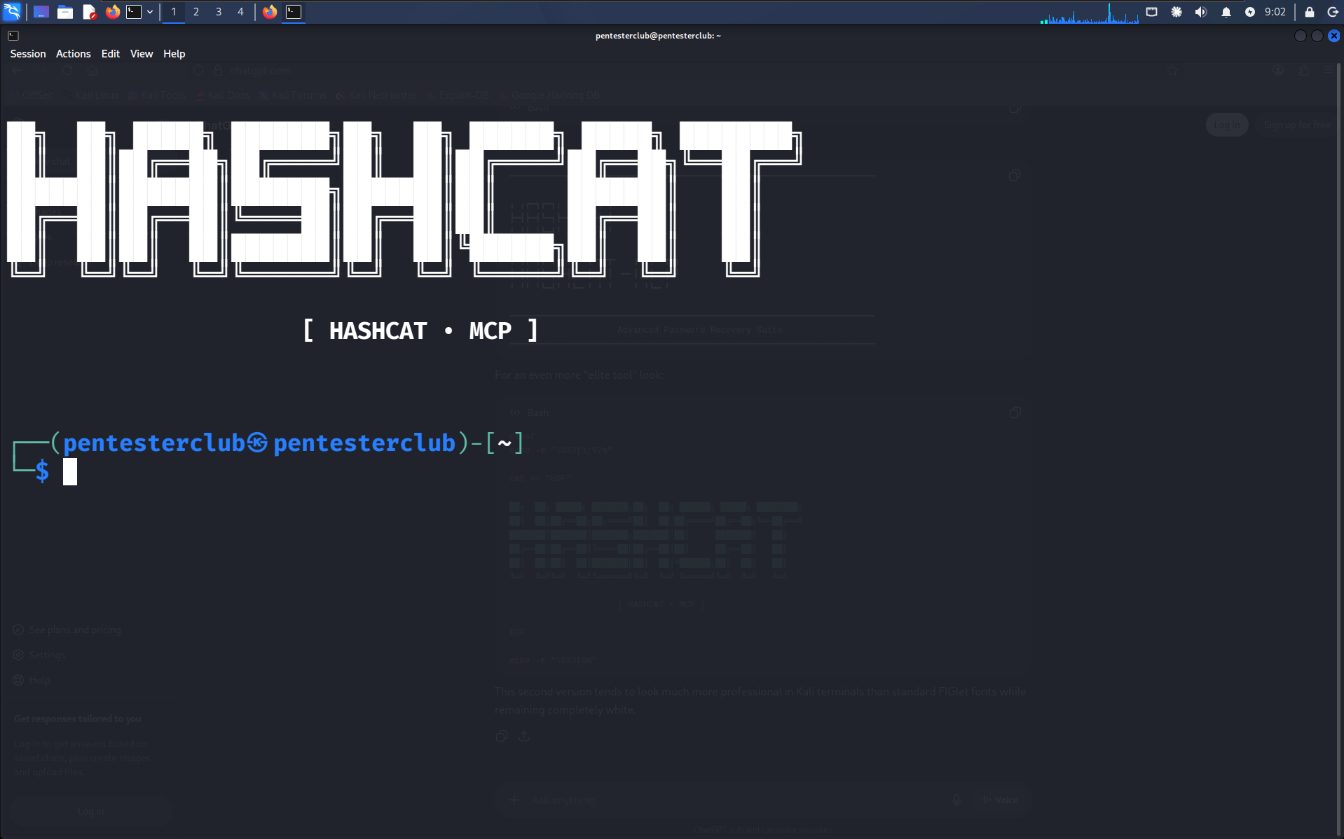Open the wired network connection tray icon
The width and height of the screenshot is (1344, 839).
(1151, 12)
